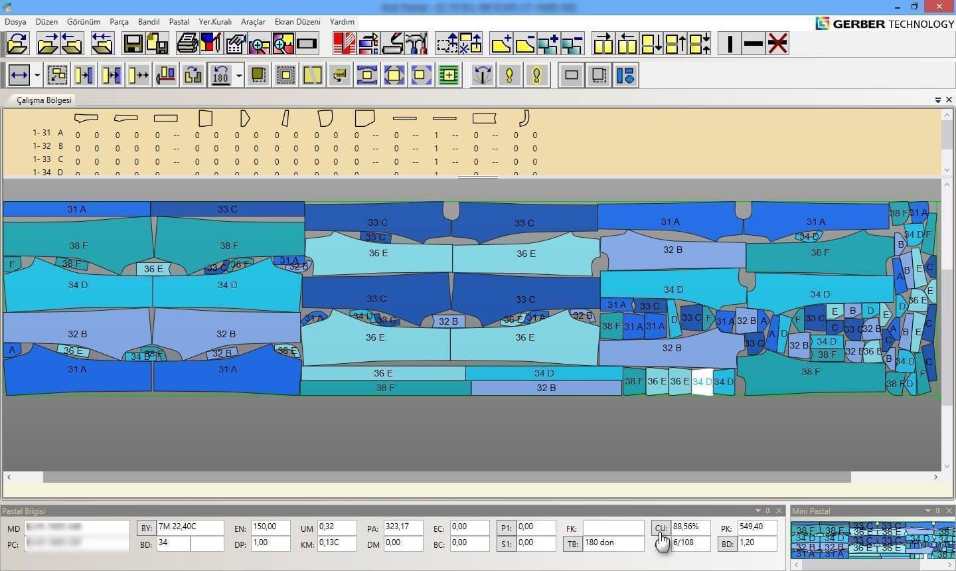Click the CU button in Pastal Bilgisi

661,529
